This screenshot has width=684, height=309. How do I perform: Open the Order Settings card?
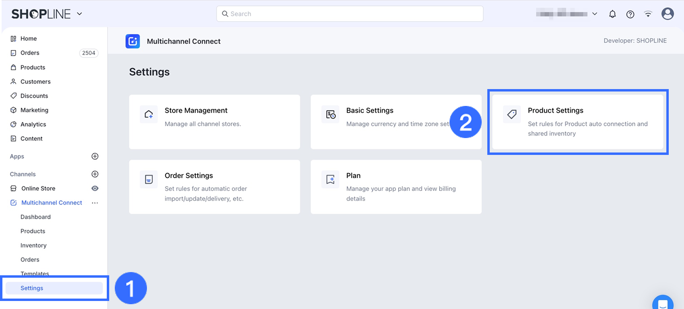click(x=214, y=187)
